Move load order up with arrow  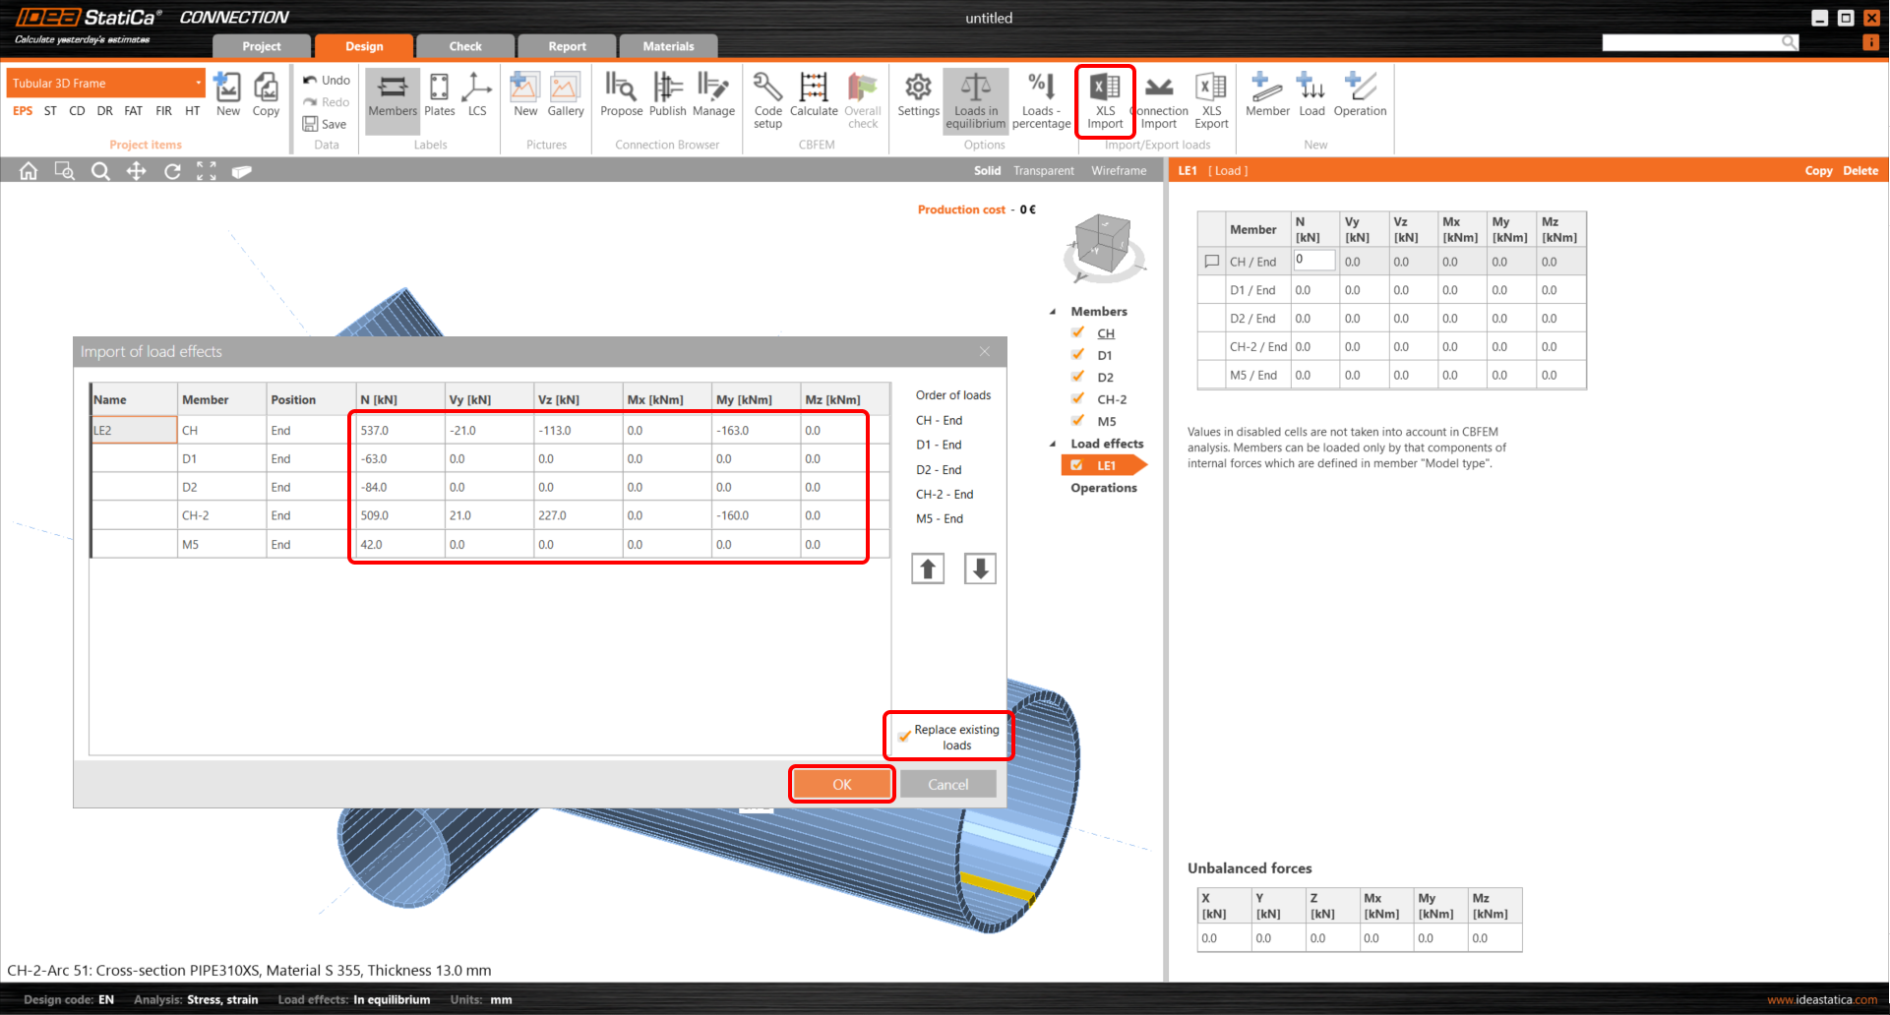[928, 568]
